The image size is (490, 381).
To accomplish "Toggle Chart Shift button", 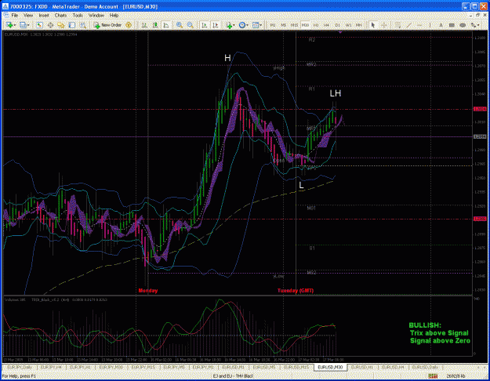I will click(x=216, y=25).
